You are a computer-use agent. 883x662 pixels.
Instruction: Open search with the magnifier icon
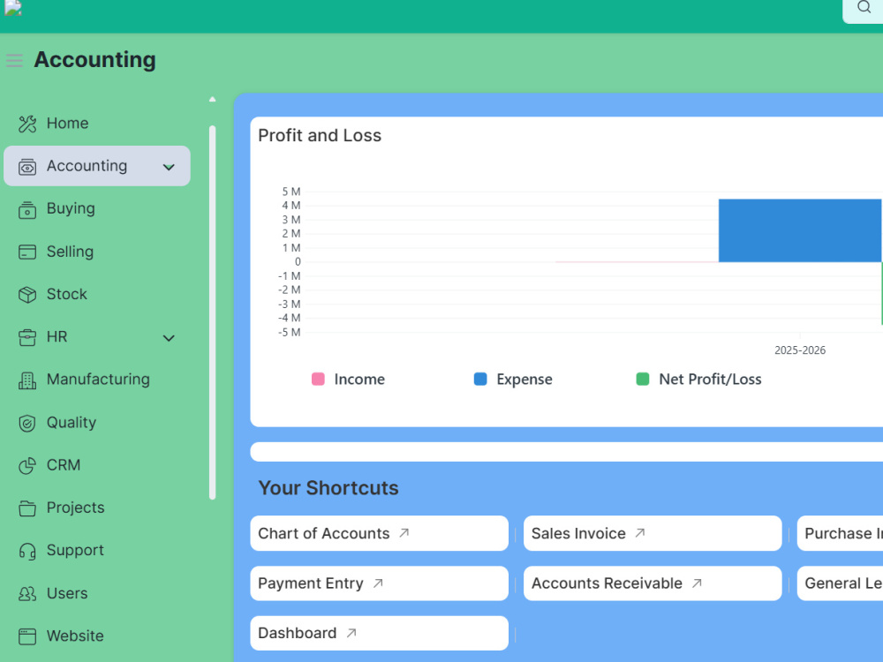pyautogui.click(x=864, y=7)
